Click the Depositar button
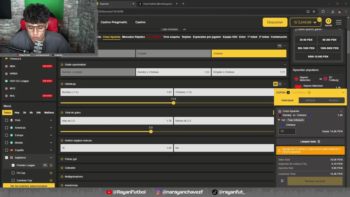The height and width of the screenshot is (197, 350). (x=275, y=22)
